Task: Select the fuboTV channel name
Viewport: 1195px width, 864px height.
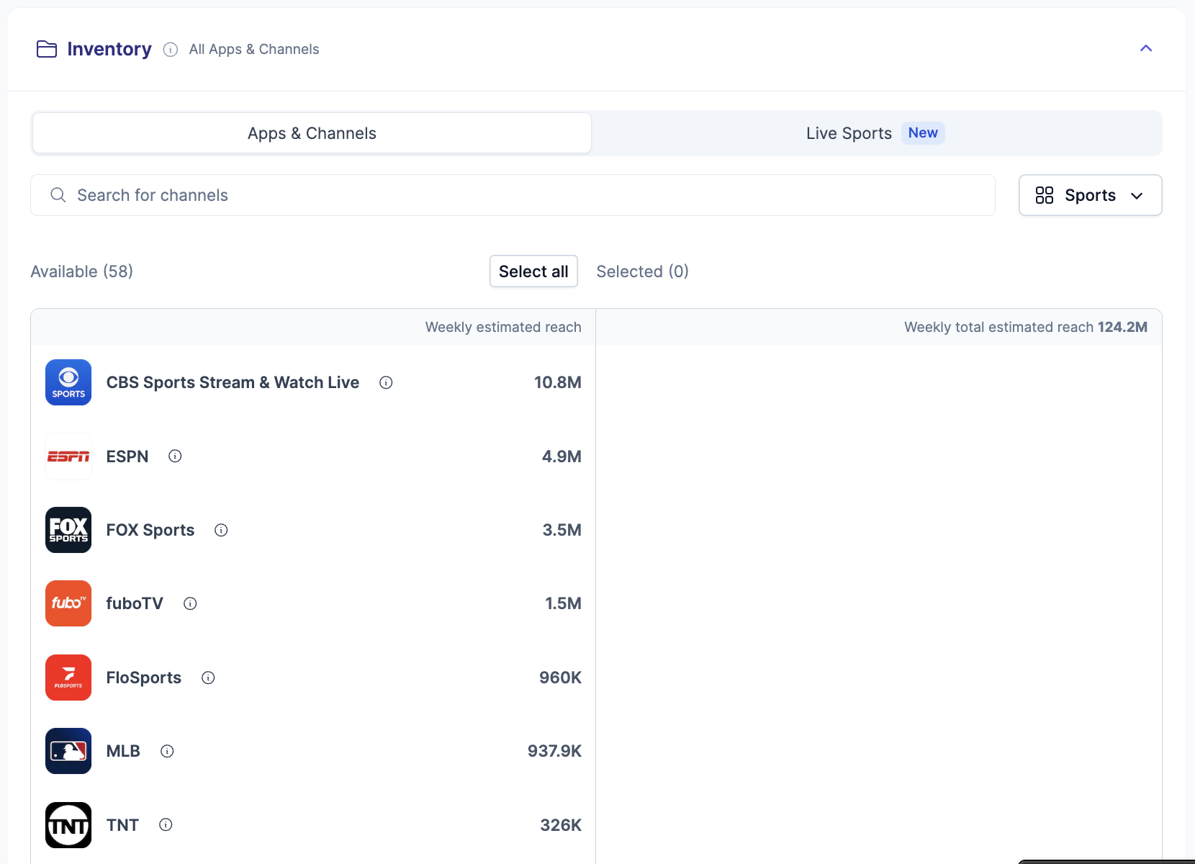Action: pyautogui.click(x=135, y=603)
